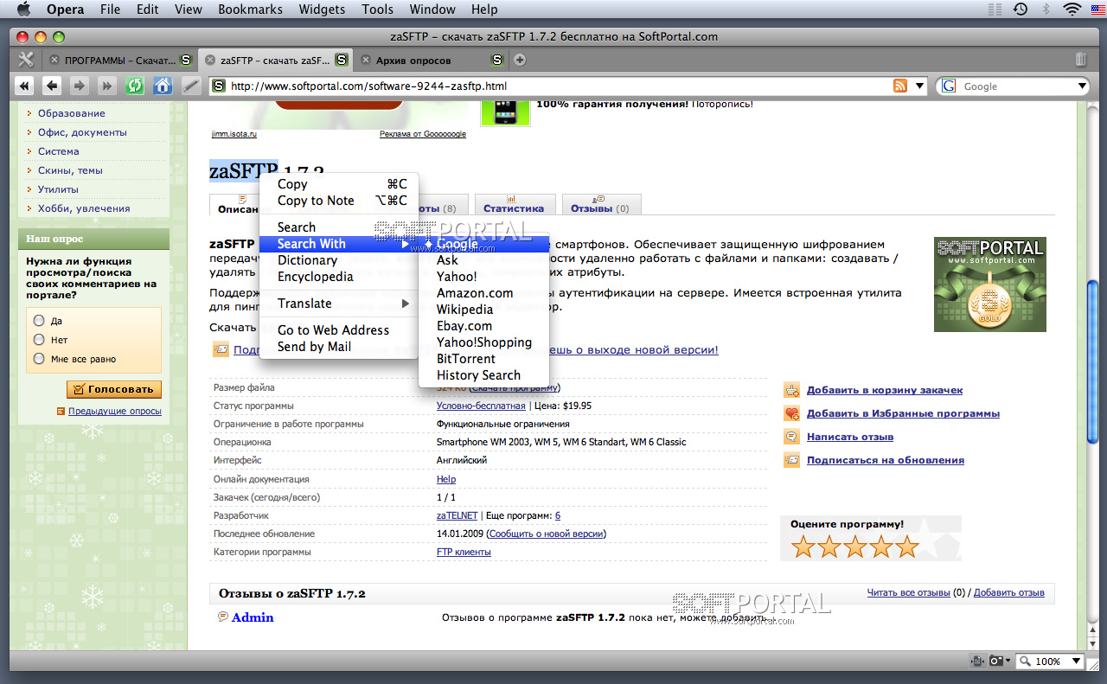Go forward one page
Viewport: 1107px width, 684px height.
pyautogui.click(x=80, y=86)
